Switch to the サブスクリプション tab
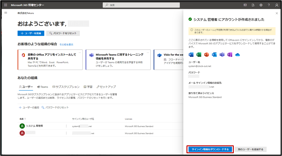This screenshot has height=156, width=282. coord(66,87)
